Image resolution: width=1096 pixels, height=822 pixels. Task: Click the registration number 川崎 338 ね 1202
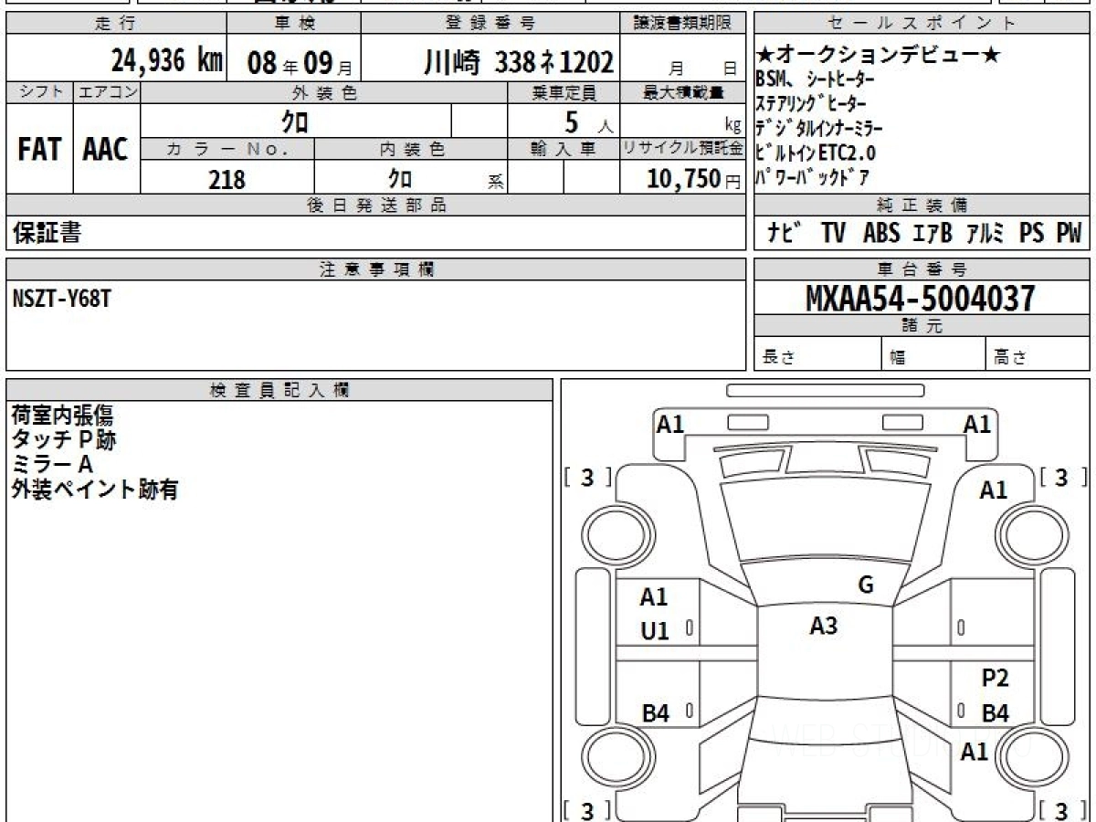click(x=519, y=62)
